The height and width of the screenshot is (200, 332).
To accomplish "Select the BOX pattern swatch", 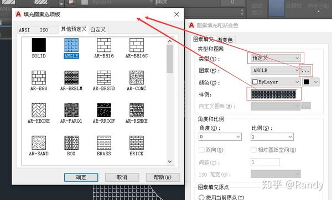I will [x=71, y=143].
